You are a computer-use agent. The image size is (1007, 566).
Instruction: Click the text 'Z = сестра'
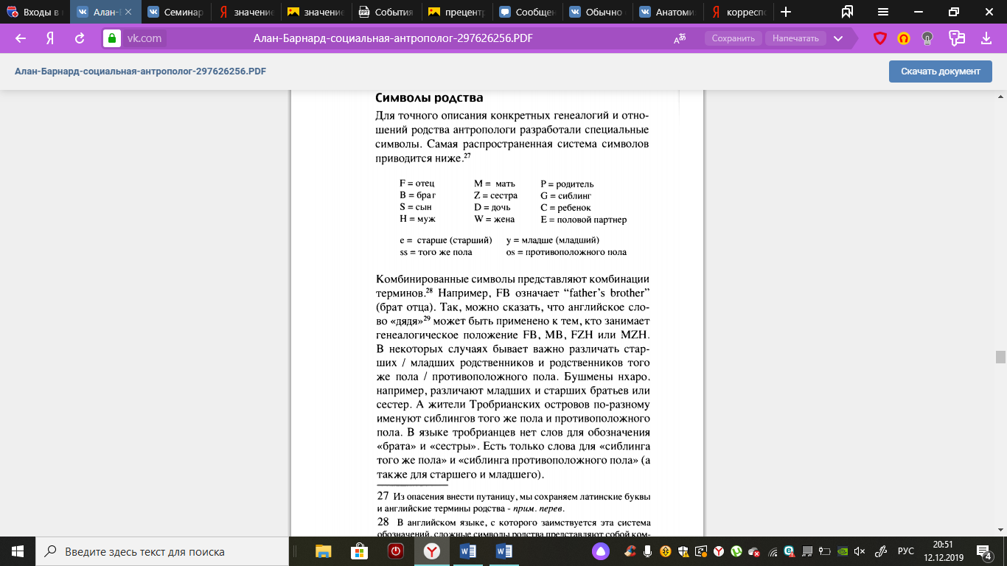pos(495,195)
